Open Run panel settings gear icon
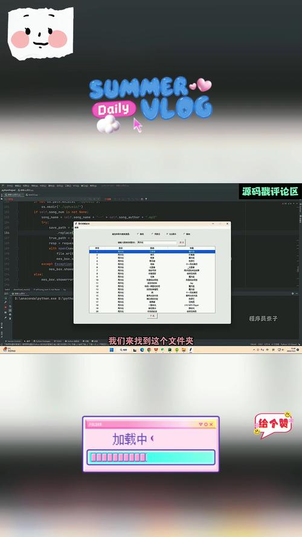The width and height of the screenshot is (302, 537). tap(293, 294)
